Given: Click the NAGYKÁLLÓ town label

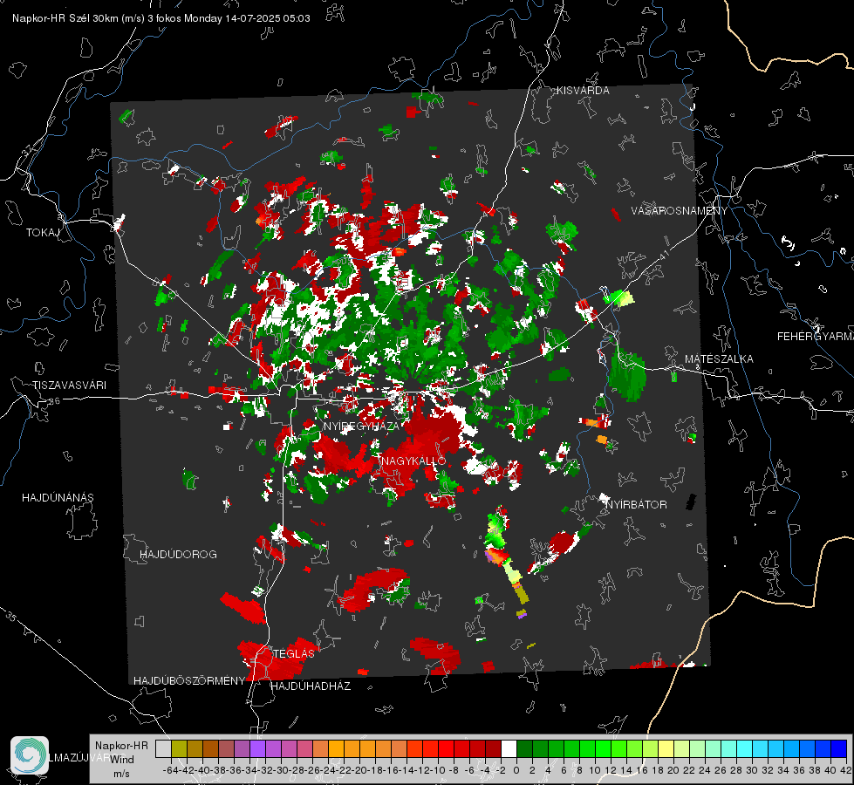Looking at the screenshot, I should 413,461.
